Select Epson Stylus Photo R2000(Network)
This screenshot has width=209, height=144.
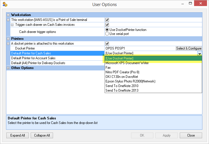(x=130, y=81)
